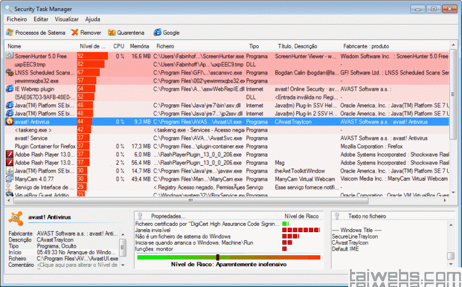Open the Ajuda menu
462x287 pixels.
(x=92, y=19)
